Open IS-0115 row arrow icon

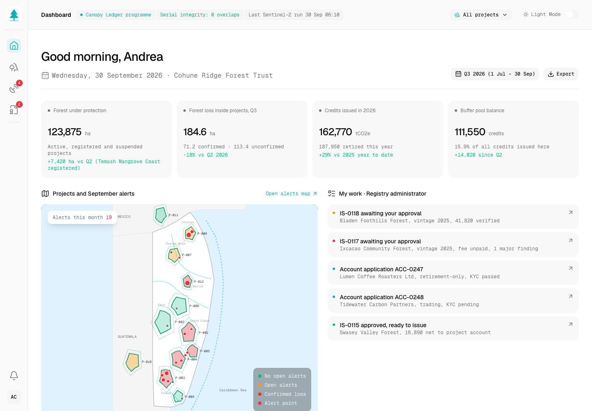570,324
